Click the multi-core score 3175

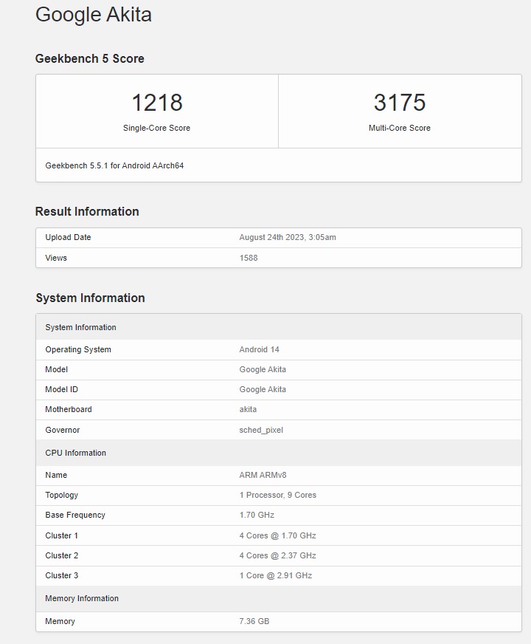(399, 103)
